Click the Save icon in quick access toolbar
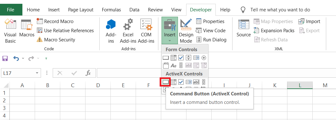 [x=5, y=58]
